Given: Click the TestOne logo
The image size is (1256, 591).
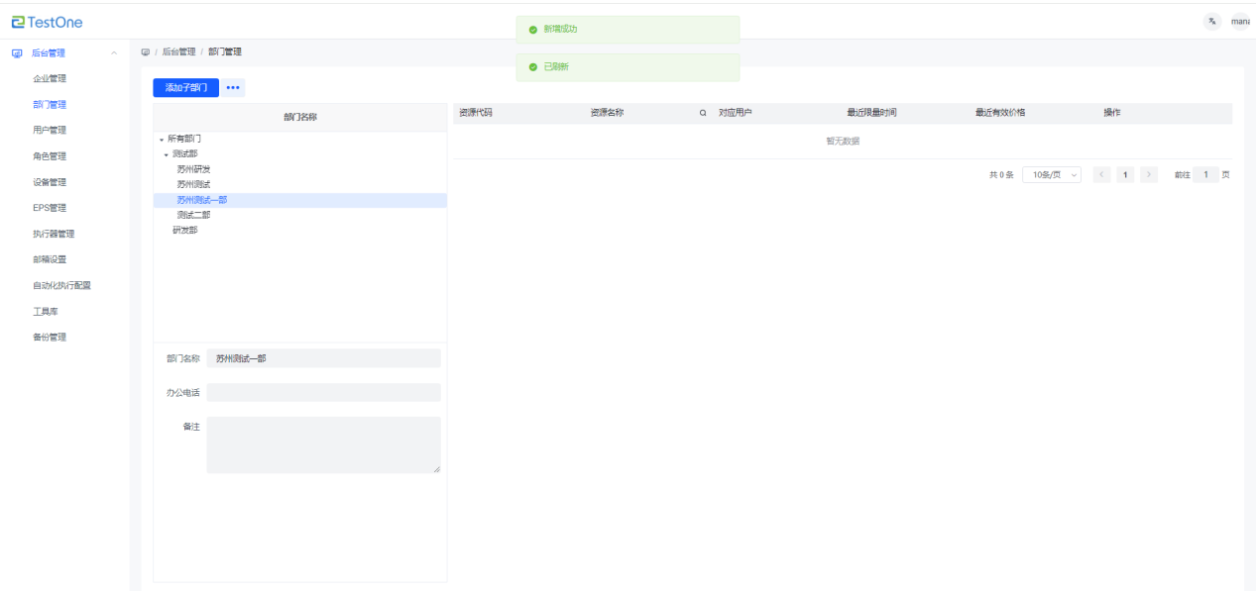Looking at the screenshot, I should [x=47, y=22].
